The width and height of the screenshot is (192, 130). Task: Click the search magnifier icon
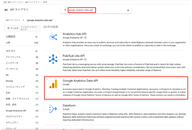(65, 10)
